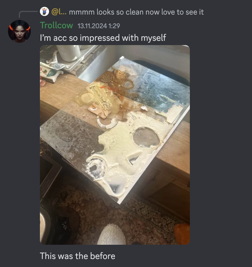The height and width of the screenshot is (267, 252).
Task: Open Trollcow's large profile avatar
Action: click(x=19, y=31)
